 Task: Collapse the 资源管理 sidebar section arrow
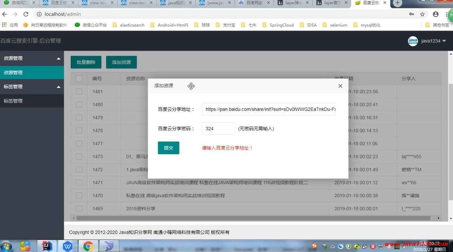pyautogui.click(x=59, y=58)
